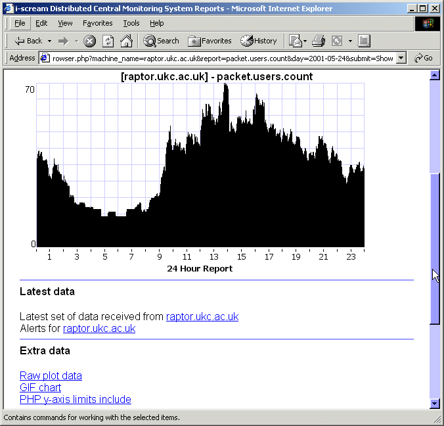Screen dimensions: 444x426
Task: Go to the Home page icon
Action: tap(126, 41)
